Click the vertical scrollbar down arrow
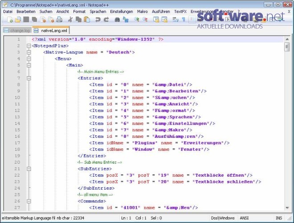 pyautogui.click(x=287, y=207)
